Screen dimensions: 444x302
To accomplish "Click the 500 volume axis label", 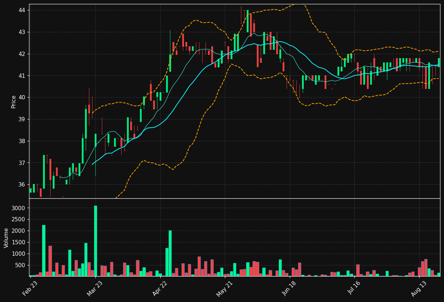I will coord(20,265).
